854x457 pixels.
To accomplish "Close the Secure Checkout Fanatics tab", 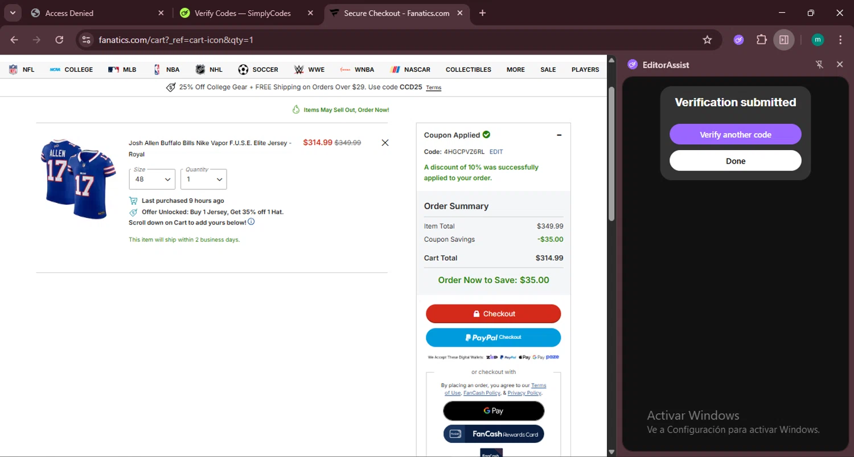I will point(460,13).
